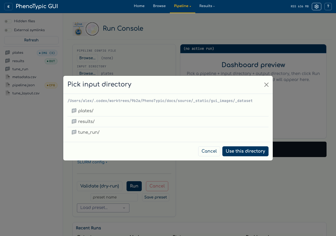Click the RSS 636 MB indicator
This screenshot has width=336, height=236.
click(300, 7)
